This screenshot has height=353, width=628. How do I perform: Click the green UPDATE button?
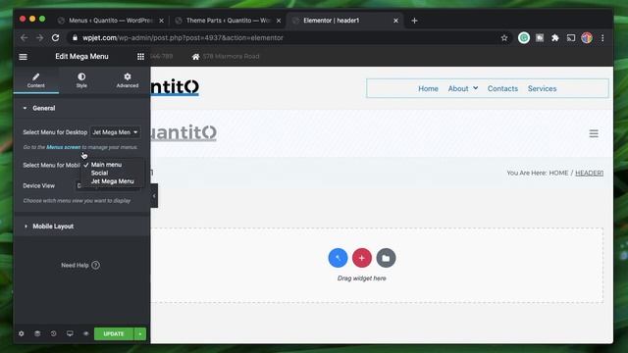[x=114, y=333]
